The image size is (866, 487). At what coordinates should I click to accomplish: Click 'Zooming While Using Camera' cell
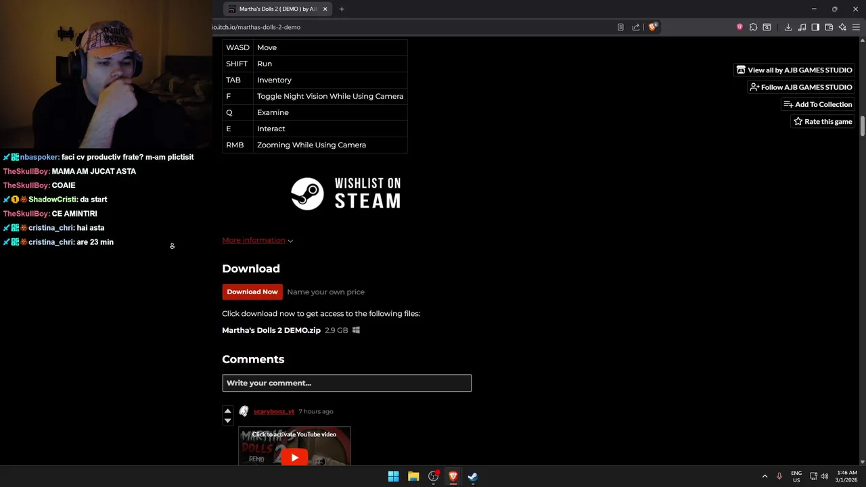[x=330, y=145]
